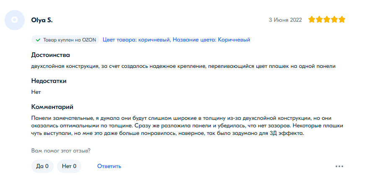The height and width of the screenshot is (181, 375).
Task: Open the three-dots more options menu
Action: (339, 166)
